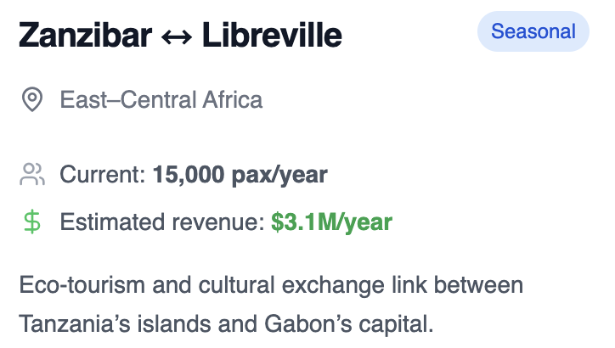The width and height of the screenshot is (615, 348).
Task: Click the East–Central Africa region text
Action: coord(161,99)
